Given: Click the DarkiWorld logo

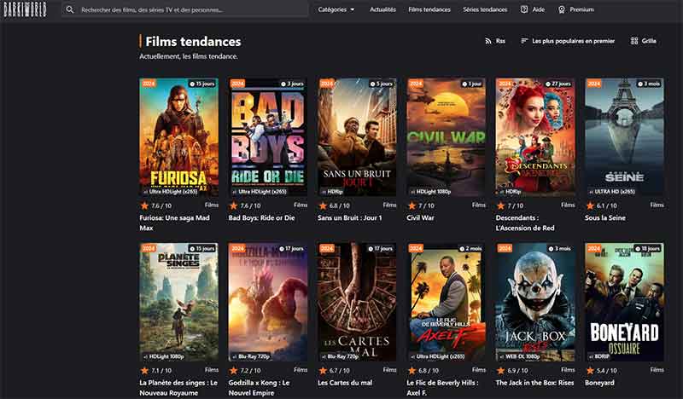Looking at the screenshot, I should [25, 9].
